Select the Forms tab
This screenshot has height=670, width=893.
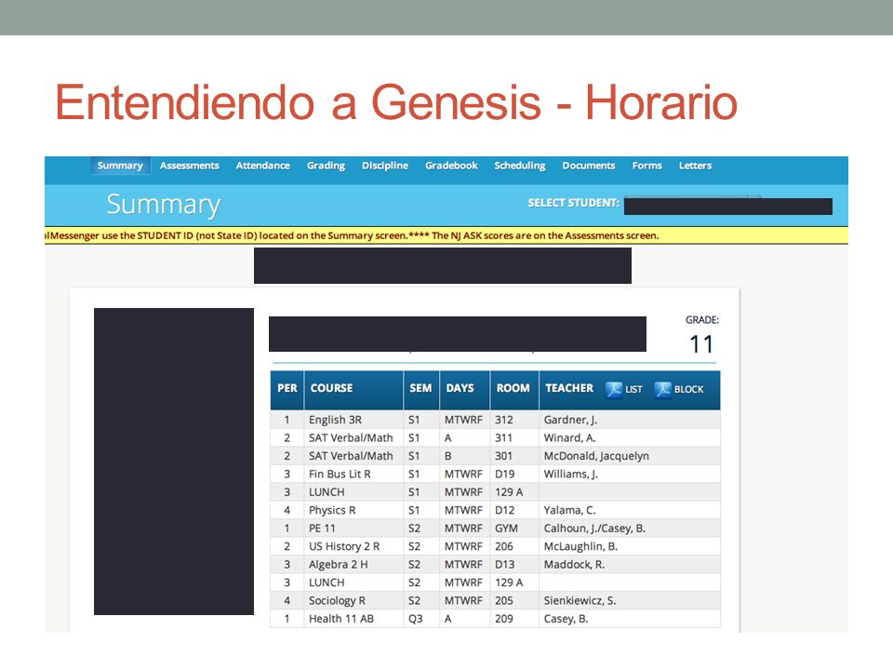647,166
